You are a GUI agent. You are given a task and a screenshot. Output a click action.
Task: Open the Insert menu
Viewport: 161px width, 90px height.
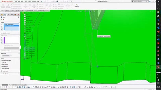pos(26,1)
